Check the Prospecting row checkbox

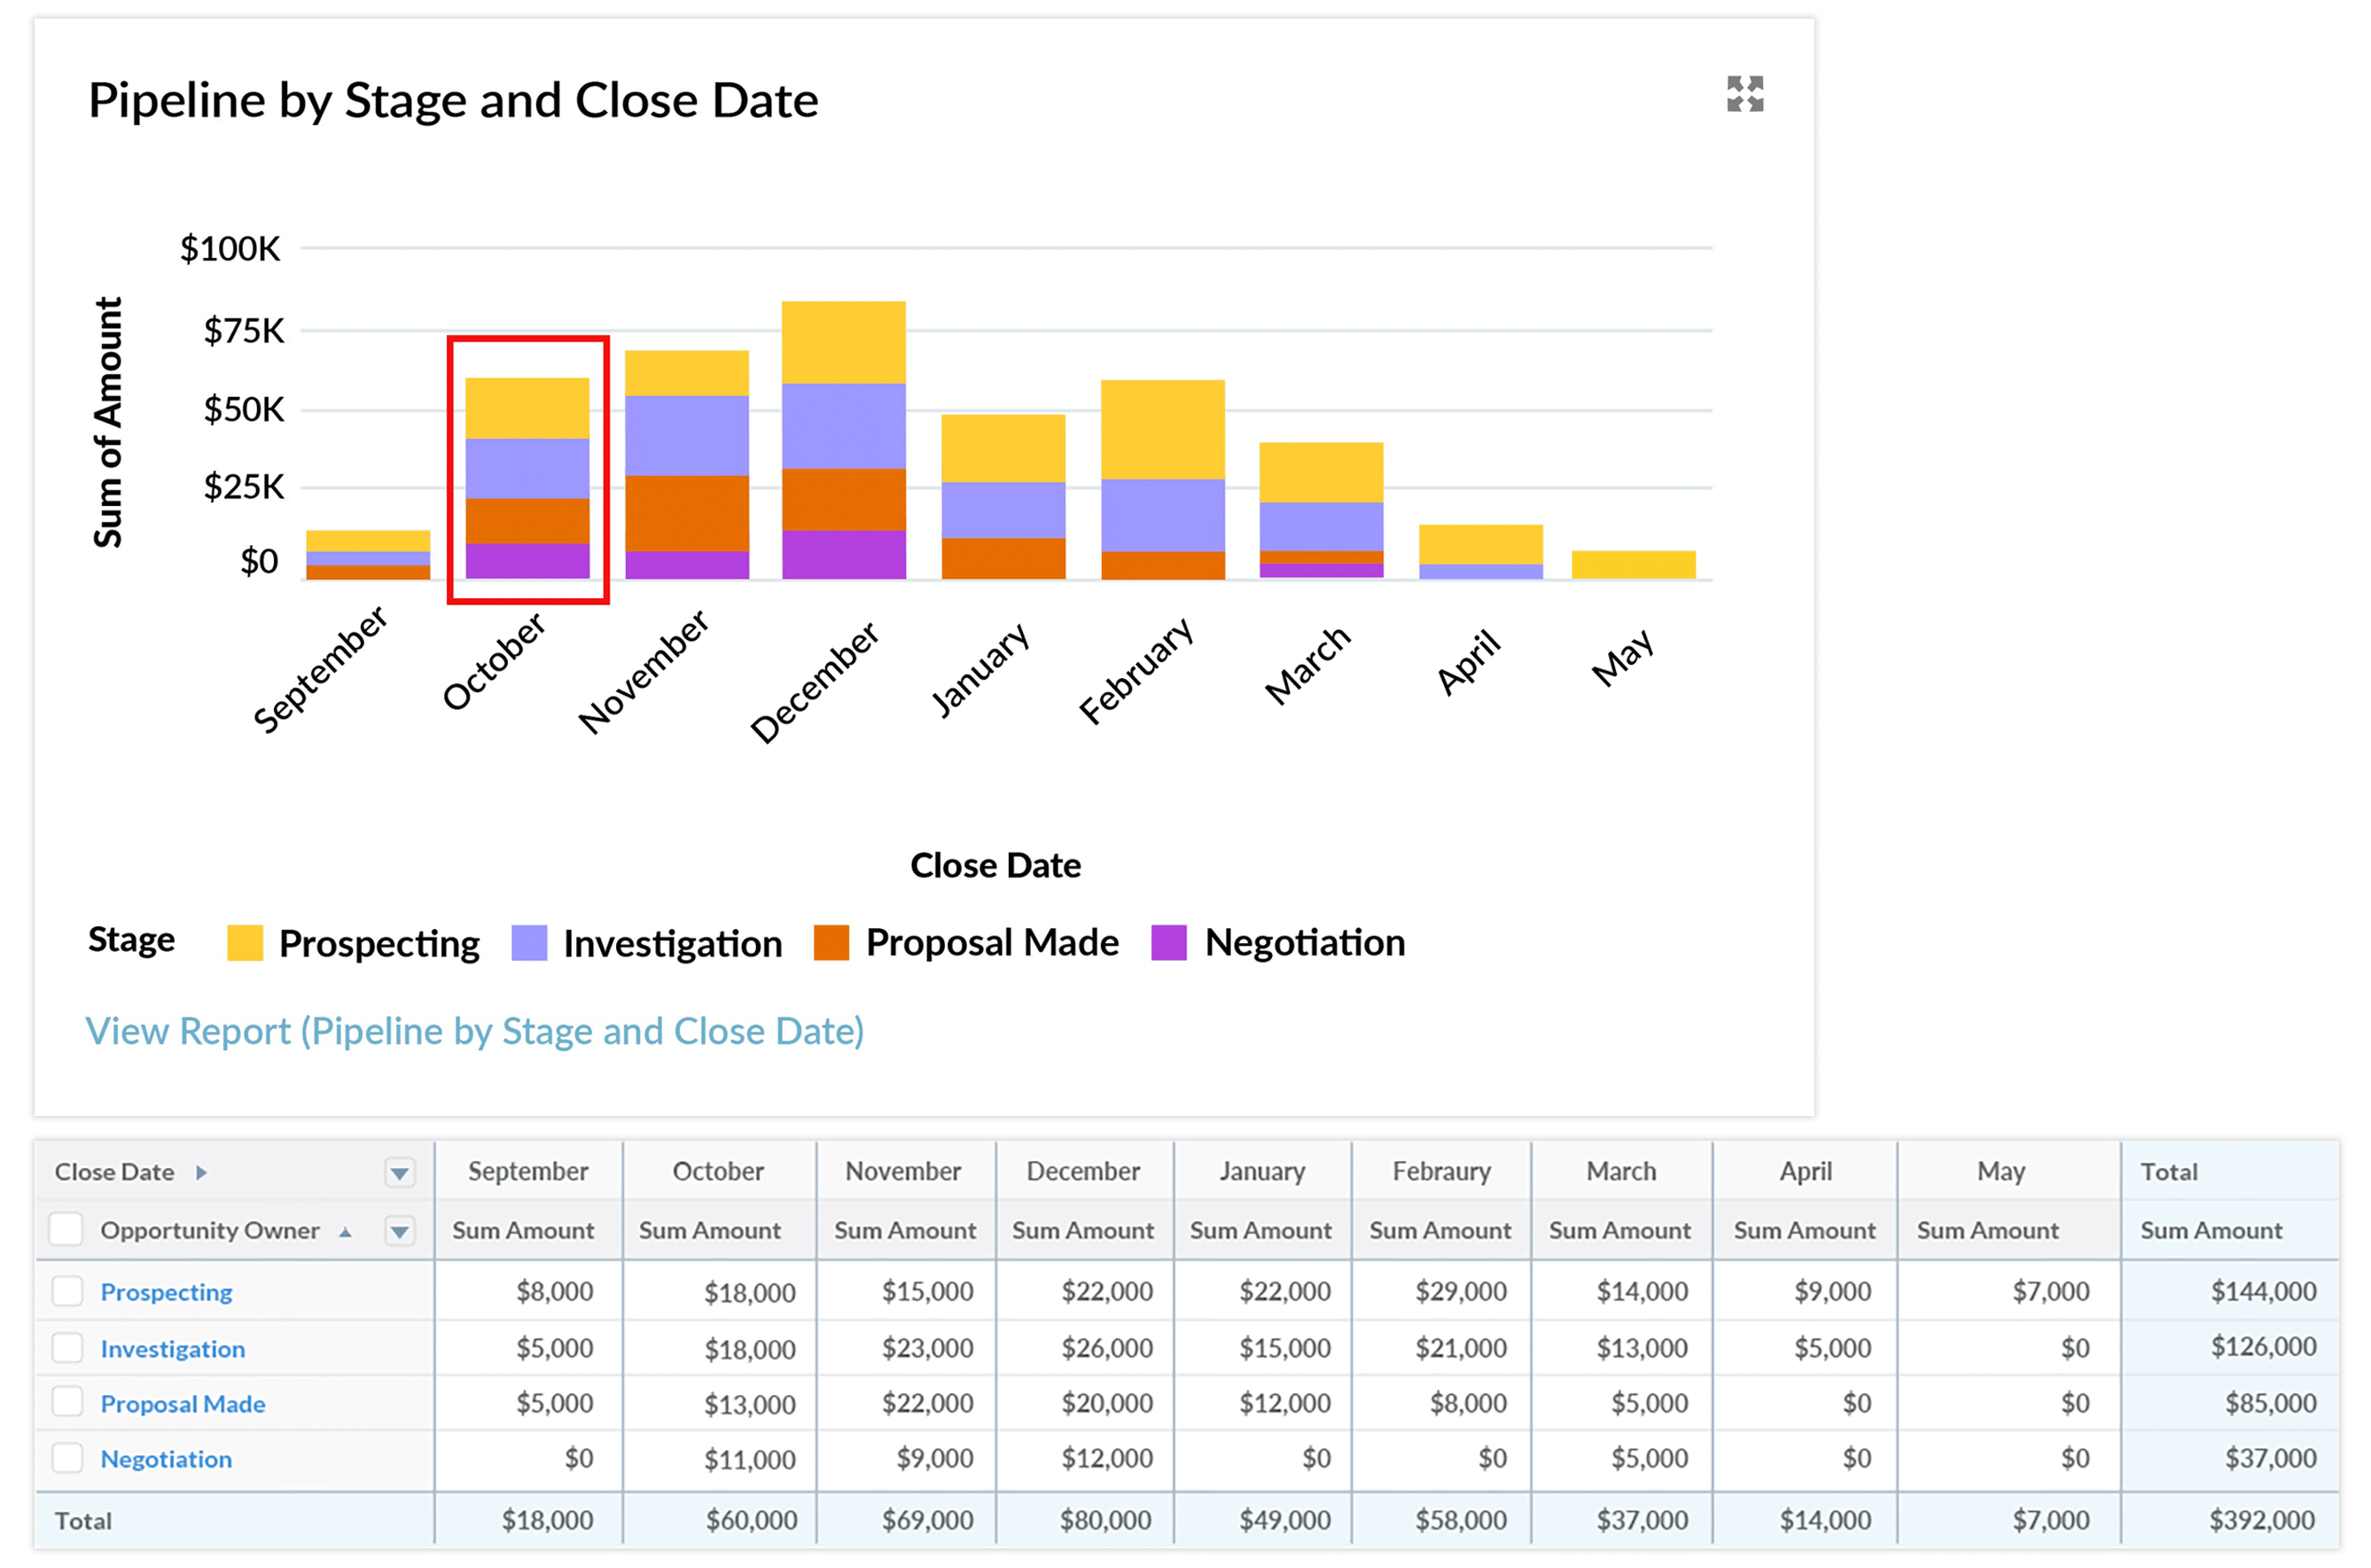[67, 1291]
